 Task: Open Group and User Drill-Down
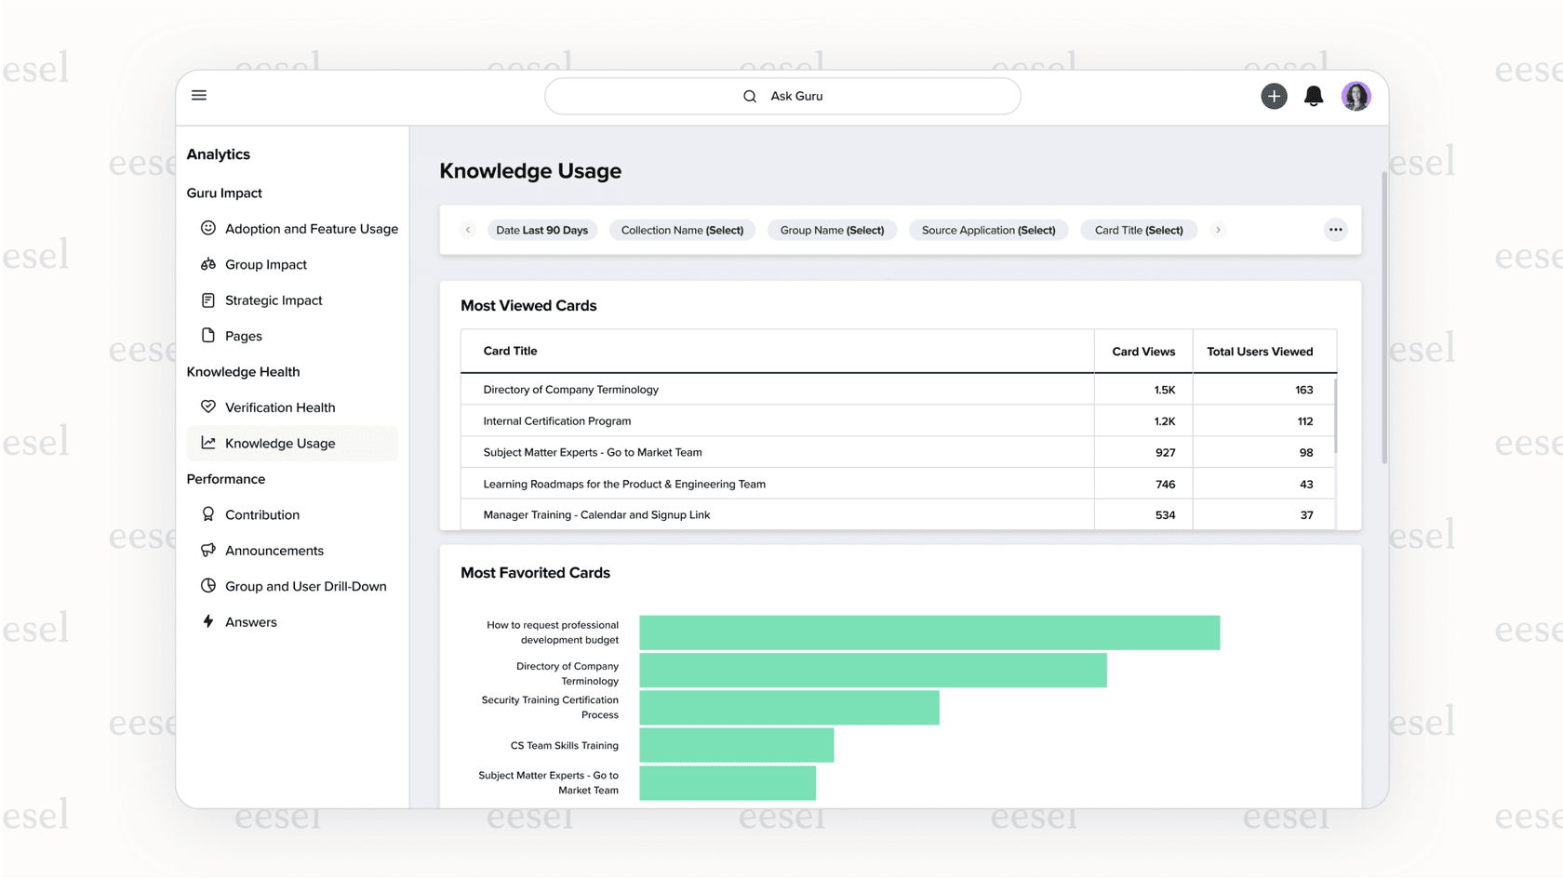pos(305,586)
